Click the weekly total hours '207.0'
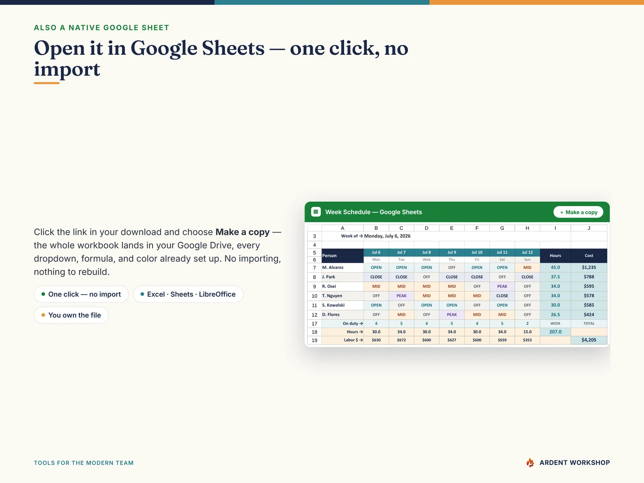Viewport: 644px width, 483px height. [x=555, y=332]
